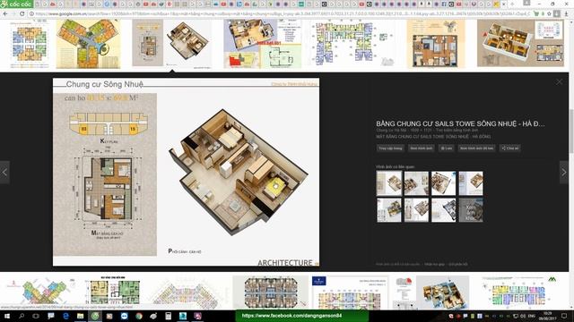Open the Chung cư Sông Nhuệ preview image
Screen dimensions: 574x322
(x=186, y=172)
